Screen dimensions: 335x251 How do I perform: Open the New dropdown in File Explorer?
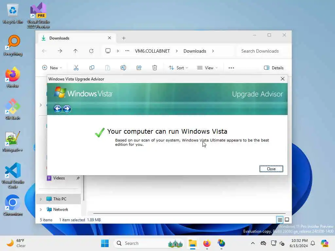click(x=52, y=68)
